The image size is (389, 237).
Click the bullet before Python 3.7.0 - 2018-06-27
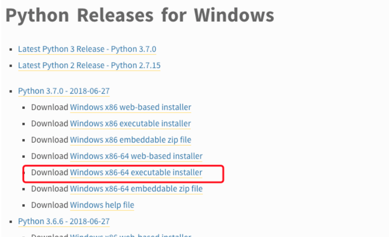(11, 91)
